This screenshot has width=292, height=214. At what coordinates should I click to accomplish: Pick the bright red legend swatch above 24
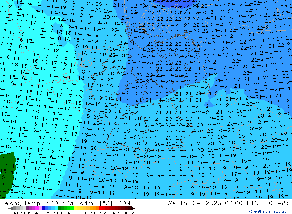click(101, 208)
